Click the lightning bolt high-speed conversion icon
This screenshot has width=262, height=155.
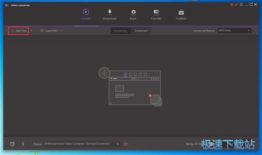point(23,144)
